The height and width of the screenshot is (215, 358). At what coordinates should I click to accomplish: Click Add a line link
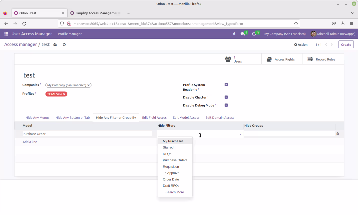pyautogui.click(x=30, y=142)
